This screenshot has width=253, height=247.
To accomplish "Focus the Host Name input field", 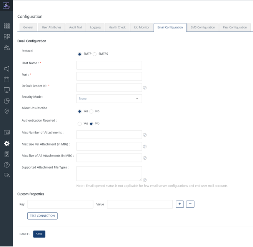I will point(109,65).
